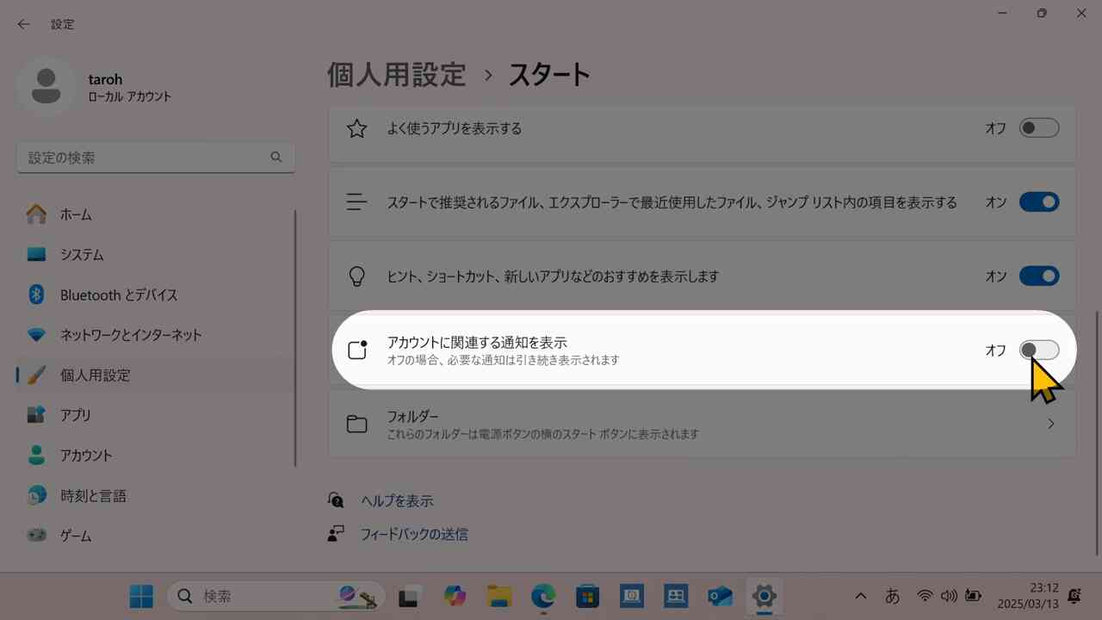The width and height of the screenshot is (1102, 620).
Task: Click the あ IME indicator in the taskbar
Action: [892, 595]
